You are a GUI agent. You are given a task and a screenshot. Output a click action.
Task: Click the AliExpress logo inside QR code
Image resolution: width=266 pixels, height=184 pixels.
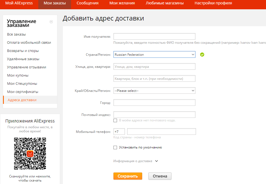point(30,154)
